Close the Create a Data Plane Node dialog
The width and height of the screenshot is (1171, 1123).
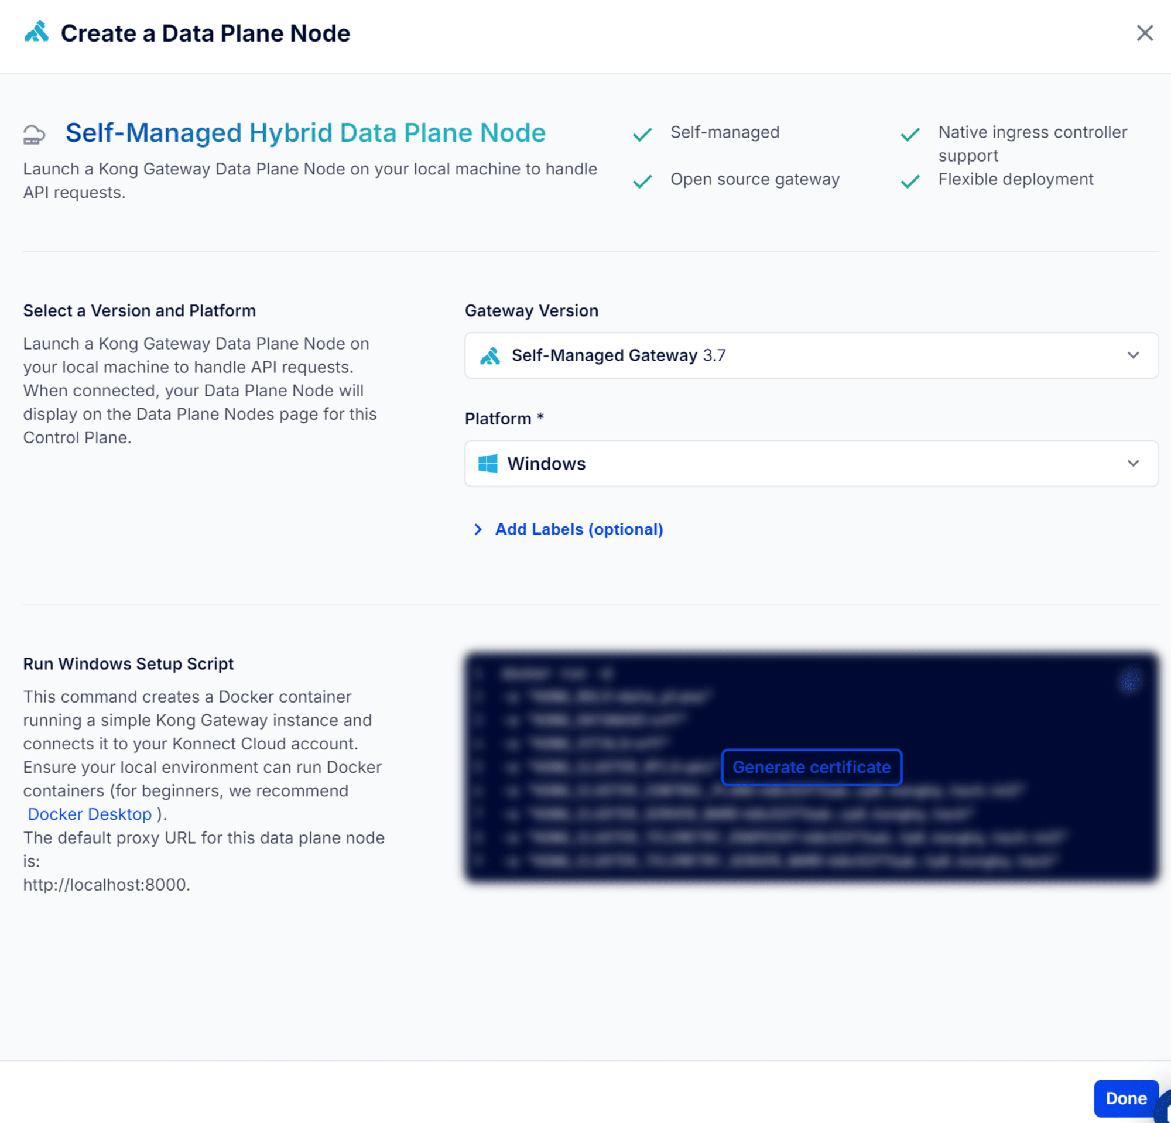(1144, 33)
